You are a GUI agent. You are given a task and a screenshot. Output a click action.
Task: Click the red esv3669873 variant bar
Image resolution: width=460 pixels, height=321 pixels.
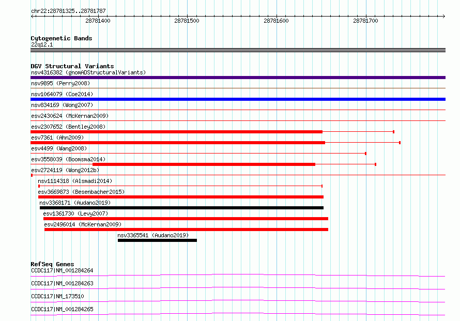(x=181, y=197)
